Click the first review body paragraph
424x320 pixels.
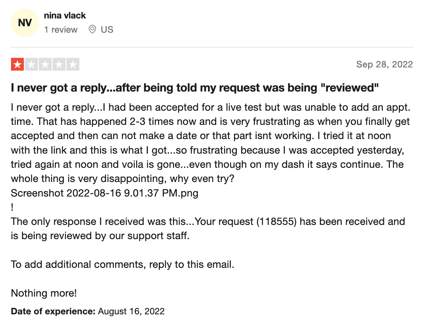(x=211, y=143)
